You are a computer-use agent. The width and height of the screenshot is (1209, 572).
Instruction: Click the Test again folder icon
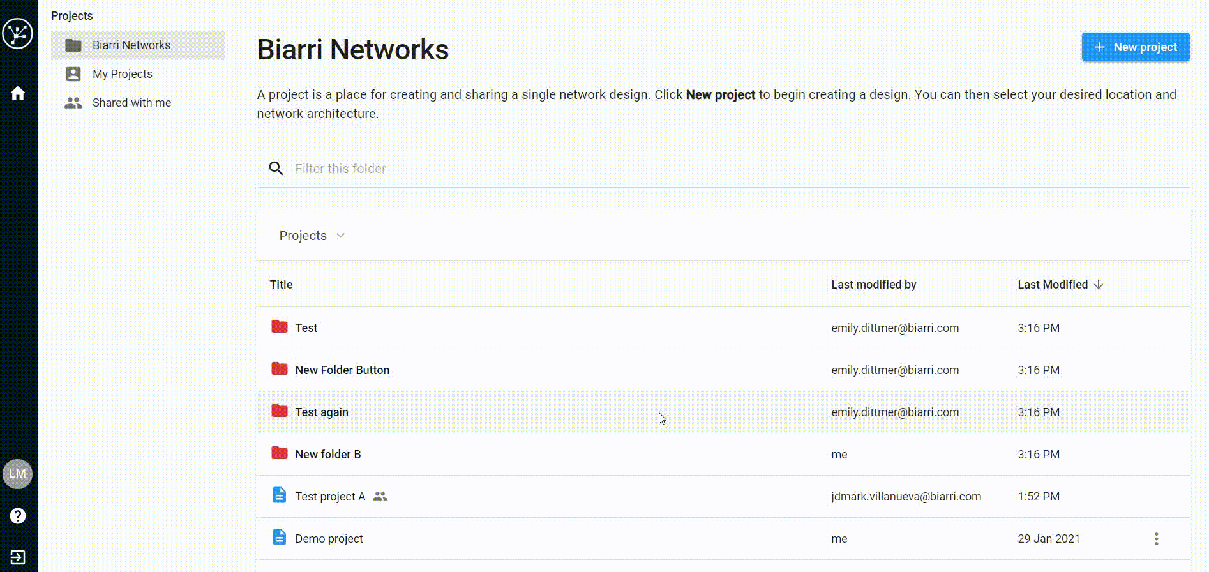pos(280,410)
